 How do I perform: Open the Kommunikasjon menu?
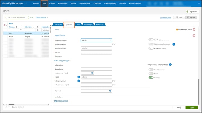click(x=135, y=4)
